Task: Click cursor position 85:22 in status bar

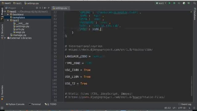Action: click(x=167, y=108)
